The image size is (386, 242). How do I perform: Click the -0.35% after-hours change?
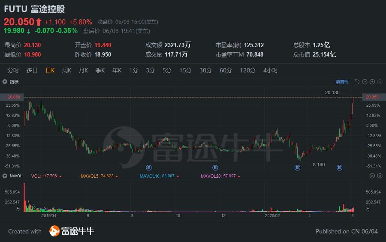pyautogui.click(x=67, y=31)
